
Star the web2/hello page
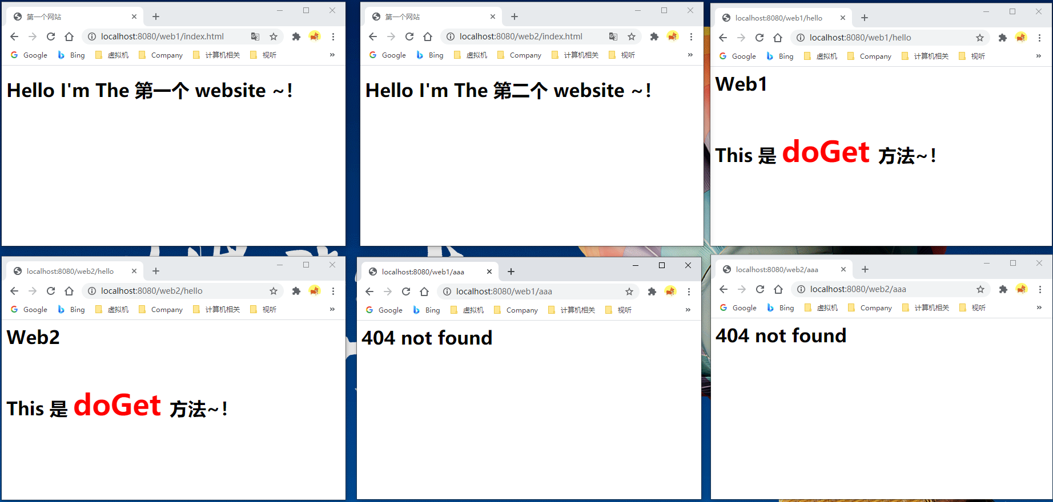[x=274, y=291]
